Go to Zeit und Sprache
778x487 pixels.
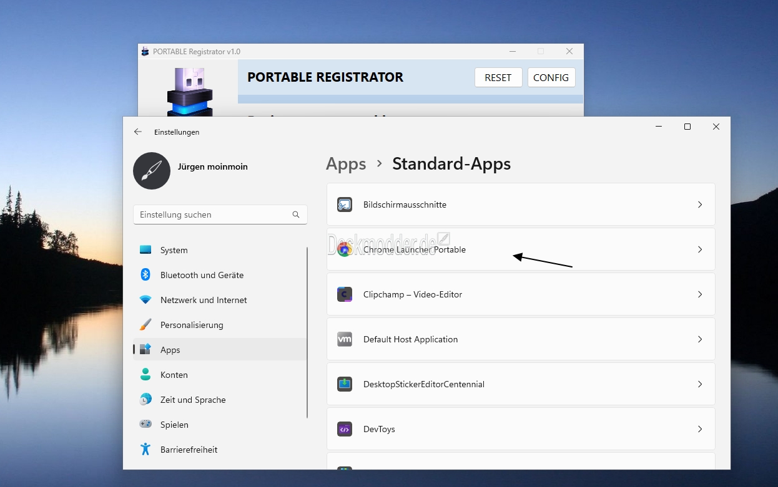[220, 400]
